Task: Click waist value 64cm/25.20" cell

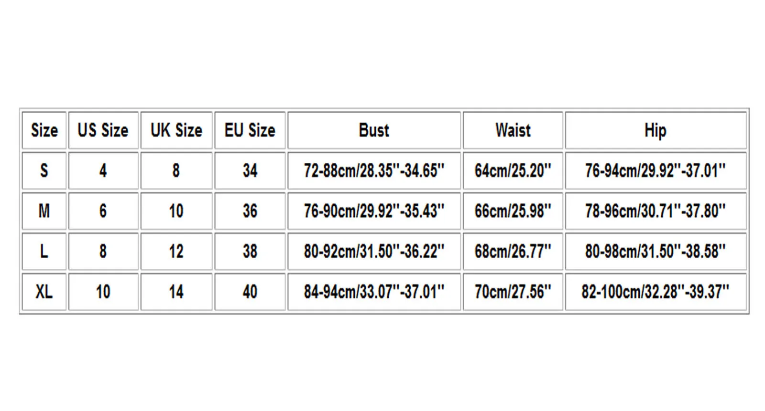Action: pos(513,171)
